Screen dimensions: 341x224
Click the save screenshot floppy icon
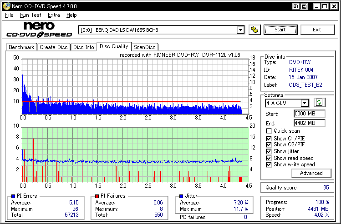[x=305, y=6]
